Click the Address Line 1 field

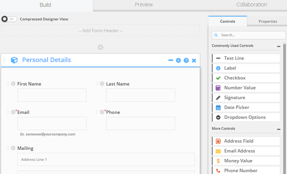(x=106, y=160)
